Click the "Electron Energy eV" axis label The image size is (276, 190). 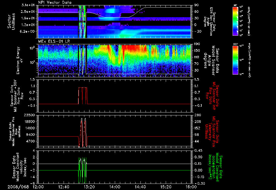[20, 60]
